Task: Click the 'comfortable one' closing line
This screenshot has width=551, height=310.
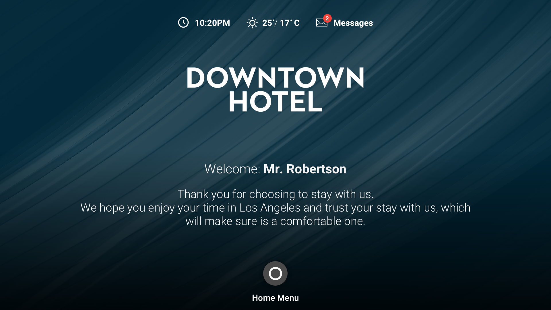Action: [275, 221]
